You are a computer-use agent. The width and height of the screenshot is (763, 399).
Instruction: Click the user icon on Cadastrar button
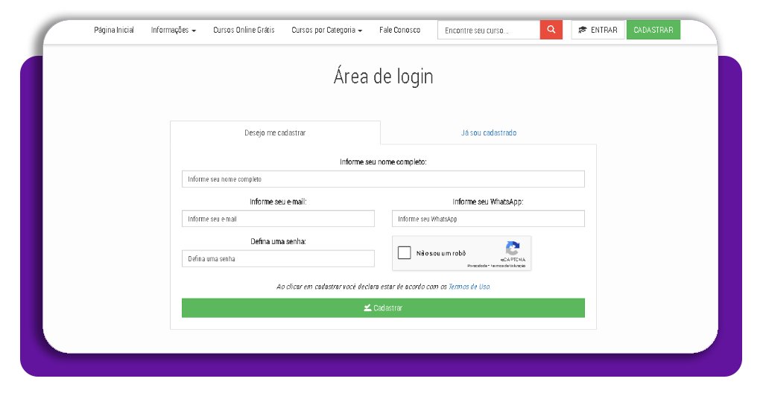(367, 308)
